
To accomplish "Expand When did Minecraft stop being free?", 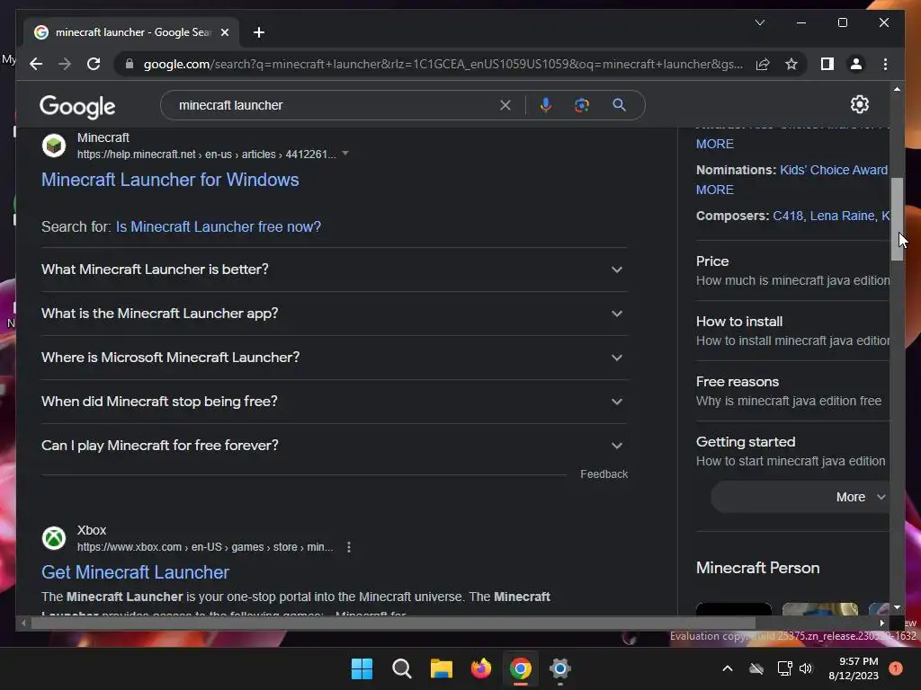I will pyautogui.click(x=334, y=402).
